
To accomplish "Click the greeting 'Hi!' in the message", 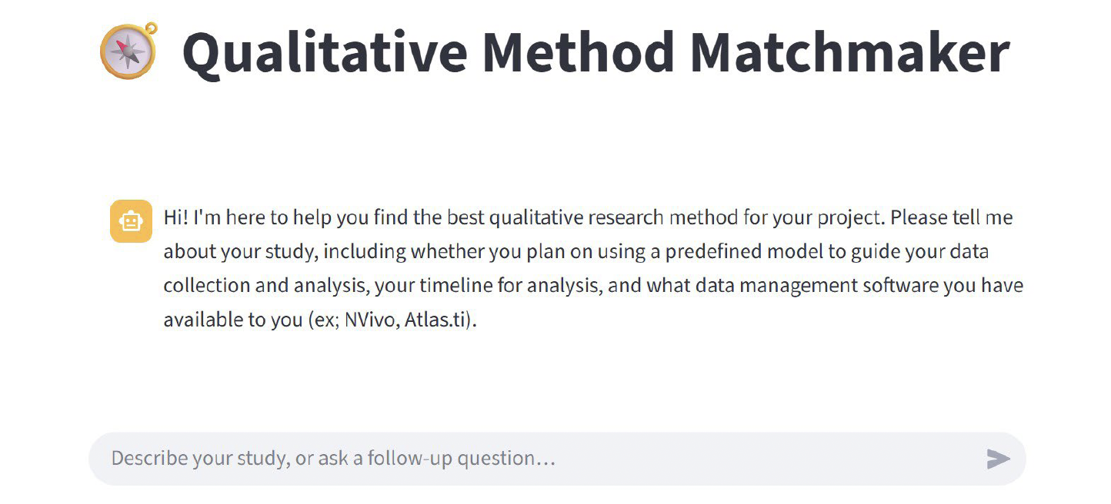I will click(x=176, y=217).
